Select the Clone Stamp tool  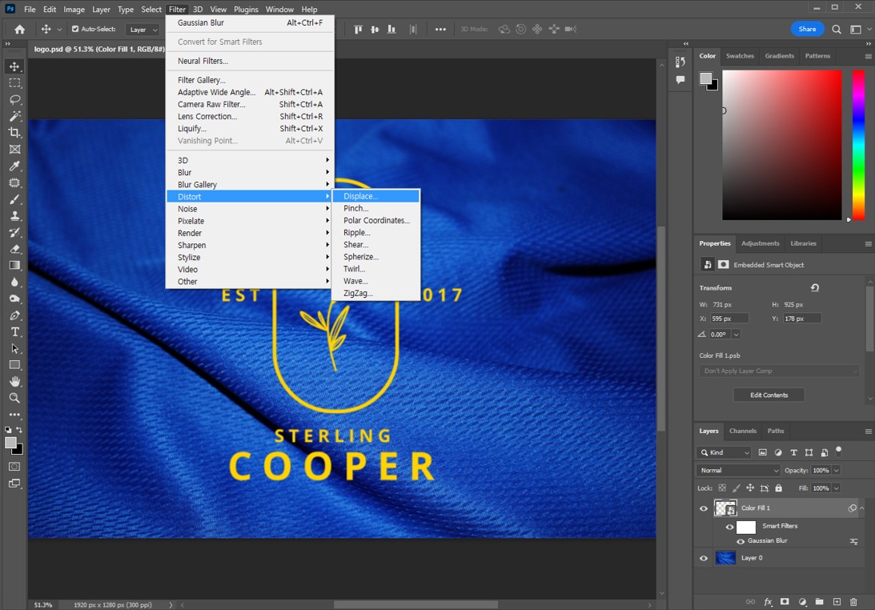point(14,215)
